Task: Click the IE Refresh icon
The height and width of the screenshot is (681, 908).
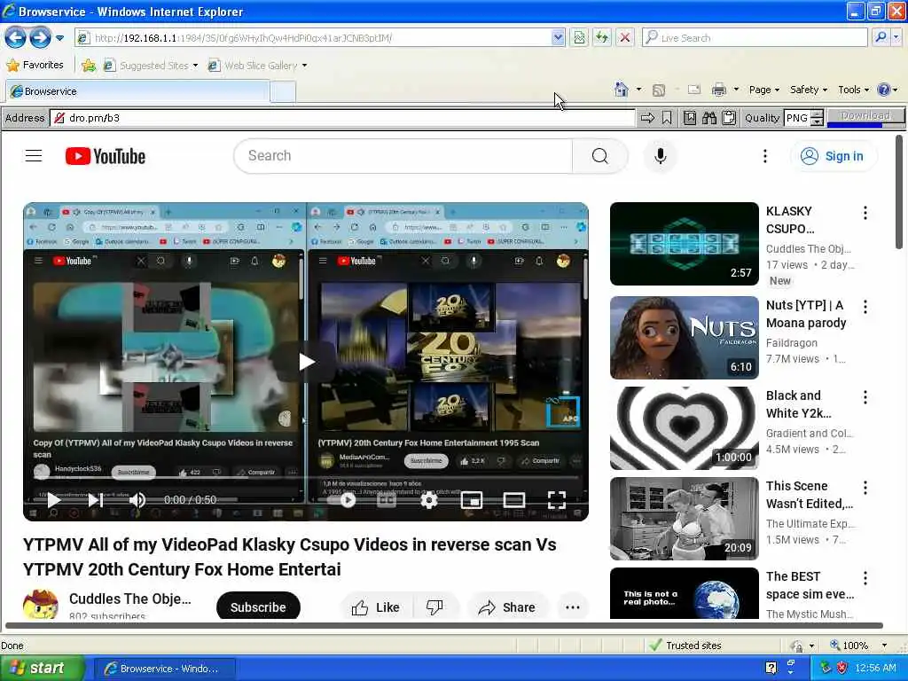Action: (602, 37)
